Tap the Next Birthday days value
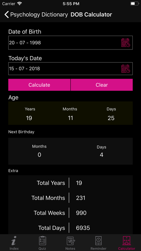This screenshot has width=141, height=251. (101, 155)
